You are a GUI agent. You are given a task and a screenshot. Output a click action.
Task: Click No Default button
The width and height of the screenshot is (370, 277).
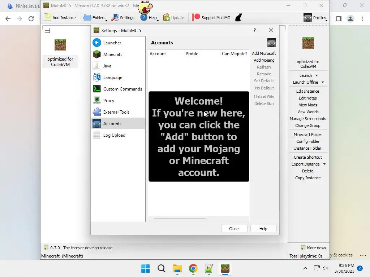click(264, 88)
